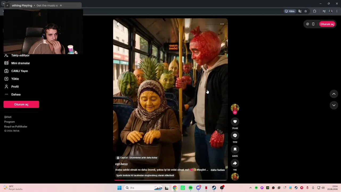Share the video with the arrow icon

pos(235,163)
